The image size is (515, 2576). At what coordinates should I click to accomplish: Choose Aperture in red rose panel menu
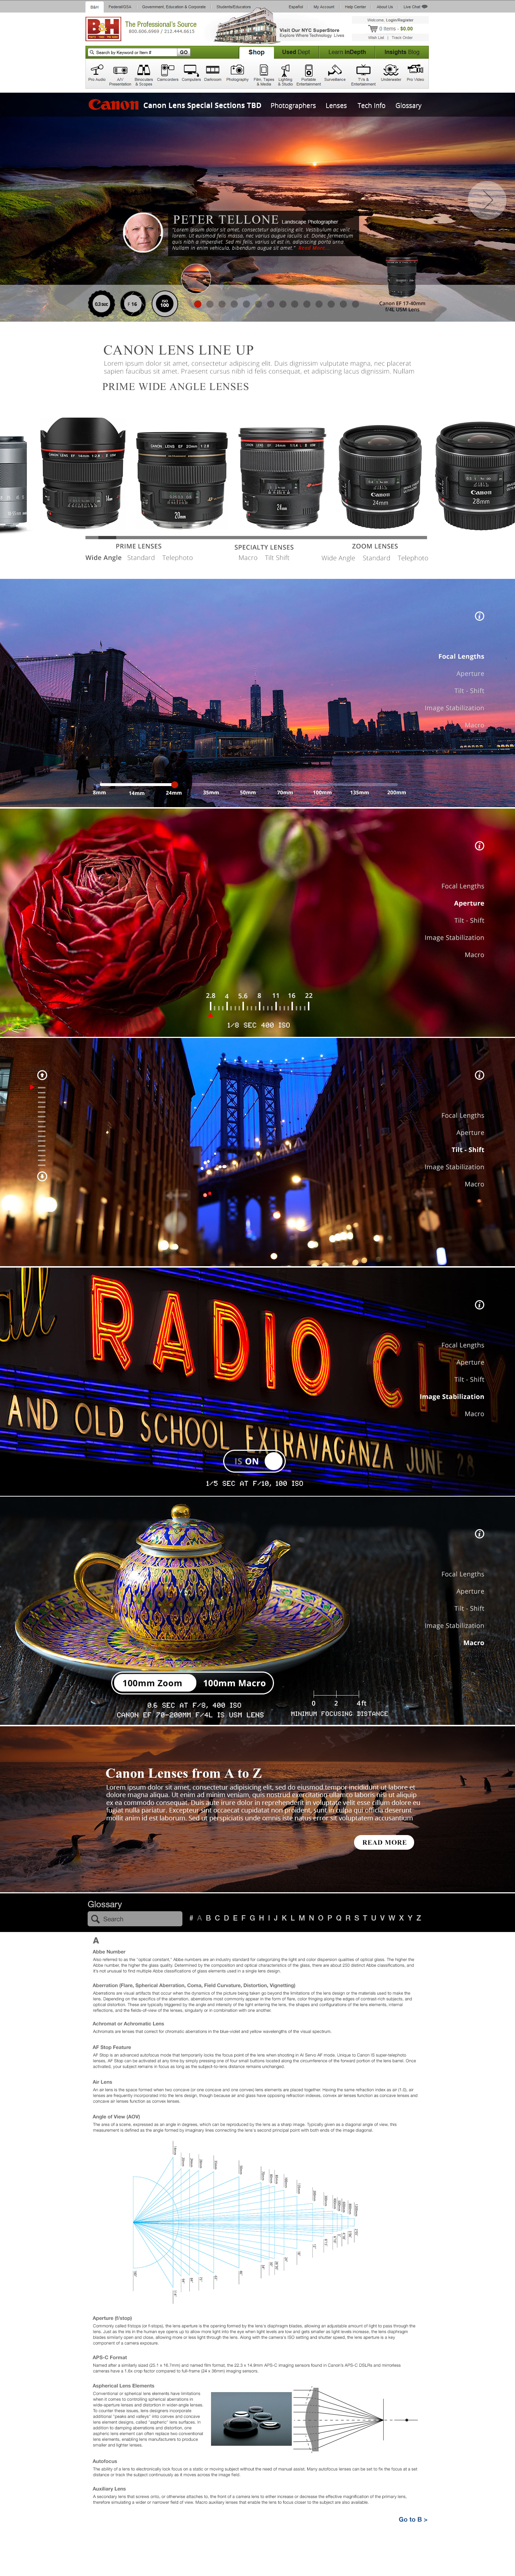pos(469,903)
